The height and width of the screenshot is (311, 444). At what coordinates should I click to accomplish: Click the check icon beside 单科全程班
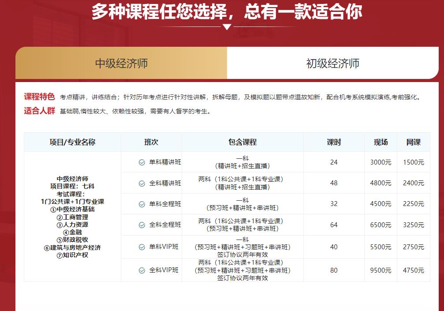click(142, 204)
